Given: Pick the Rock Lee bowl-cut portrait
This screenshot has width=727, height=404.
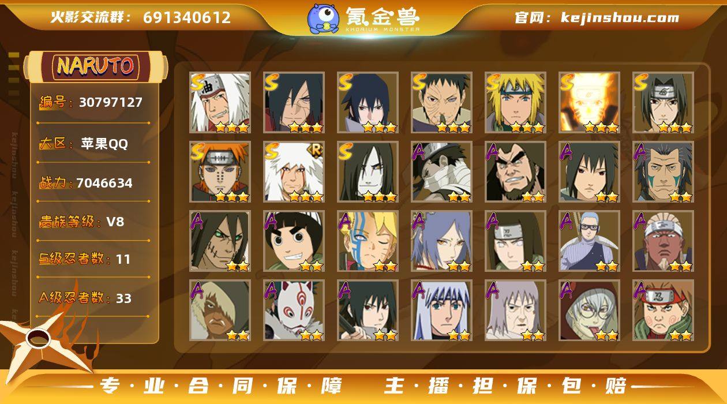Looking at the screenshot, I should [294, 241].
